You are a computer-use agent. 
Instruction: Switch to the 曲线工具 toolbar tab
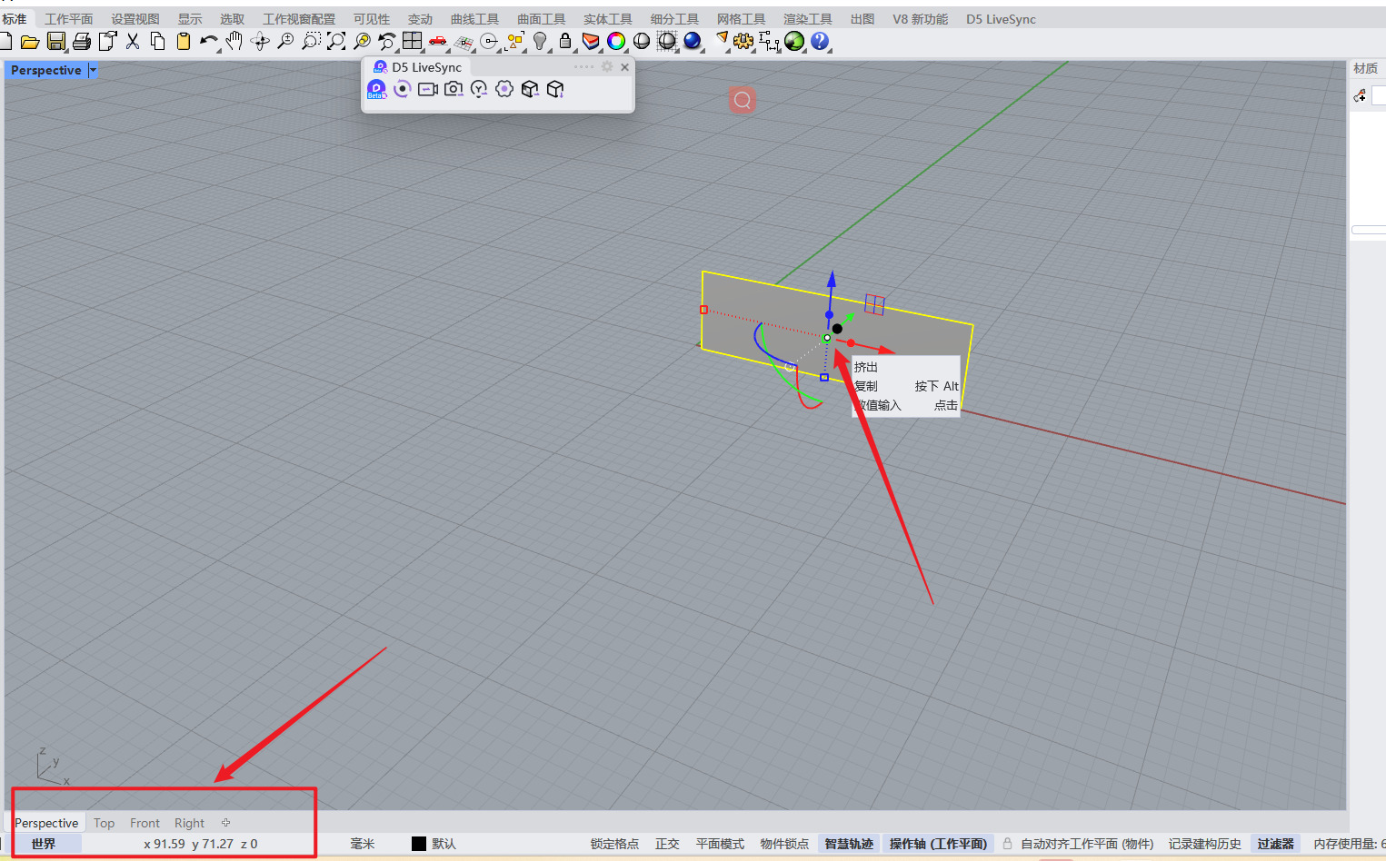point(474,19)
